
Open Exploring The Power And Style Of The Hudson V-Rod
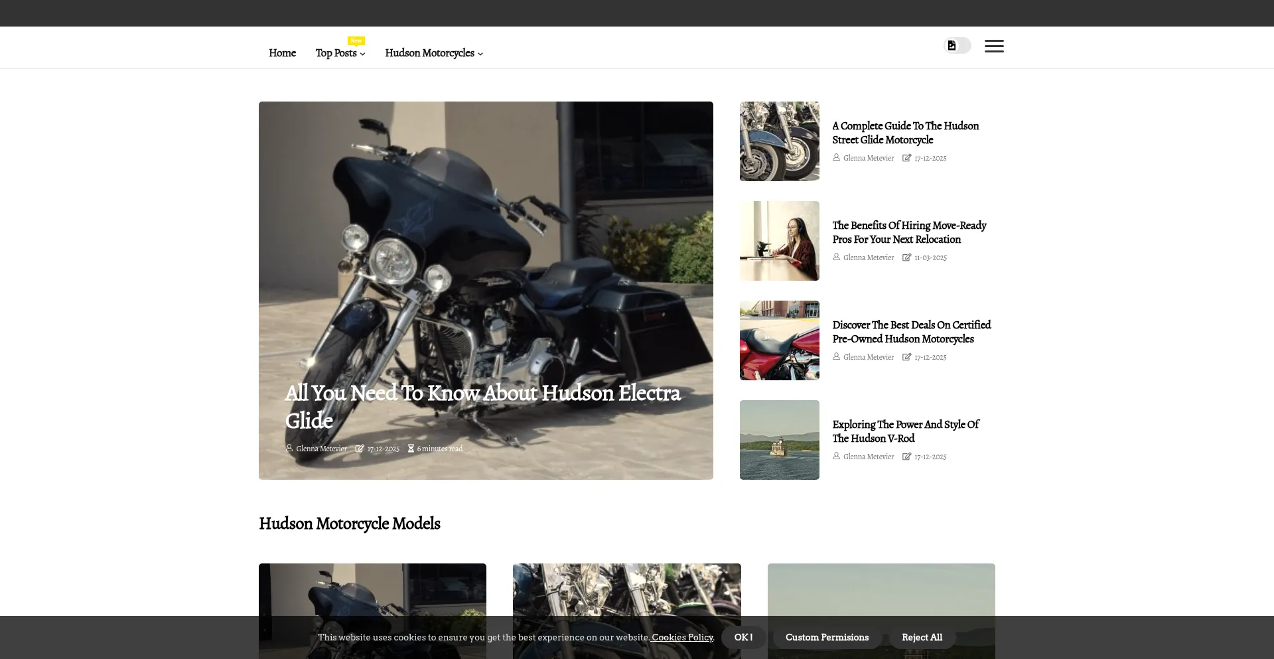(906, 431)
